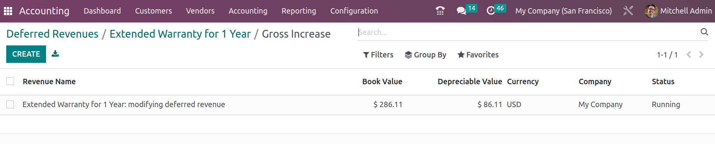Click the CREATE button
715x144 pixels.
coord(26,54)
